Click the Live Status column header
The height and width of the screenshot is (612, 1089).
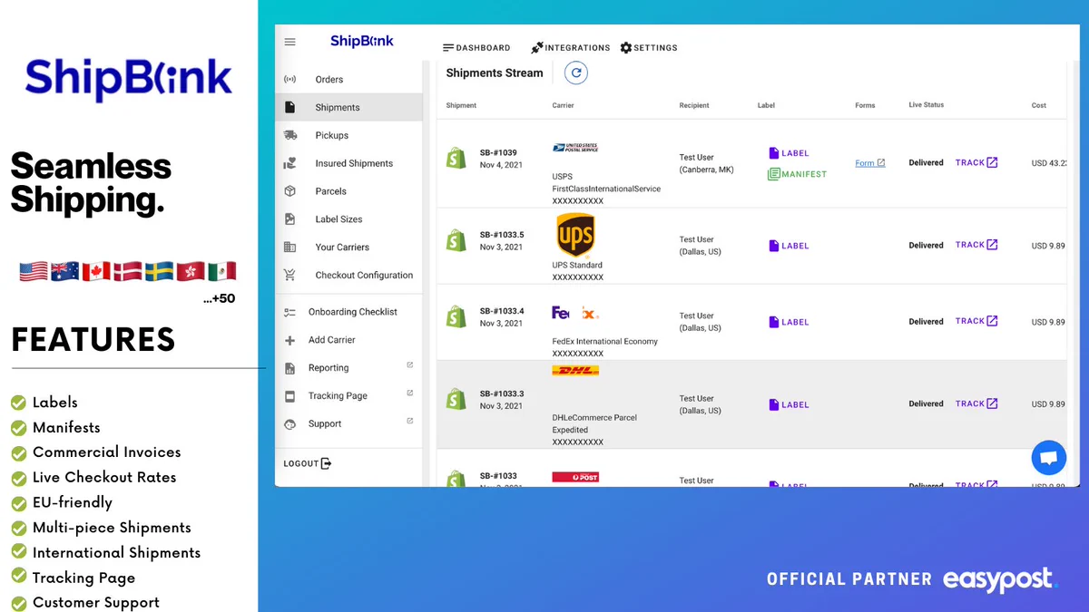coord(927,105)
